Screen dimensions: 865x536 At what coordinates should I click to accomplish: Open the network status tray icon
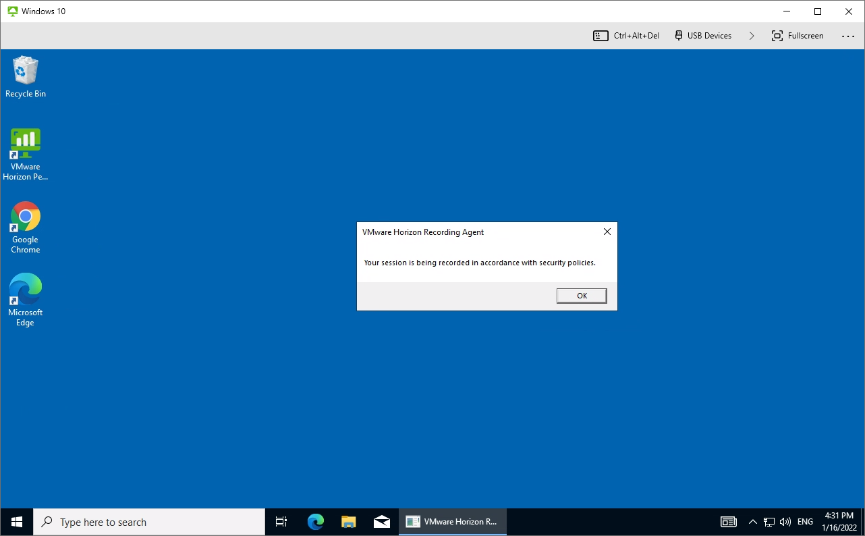(x=769, y=522)
